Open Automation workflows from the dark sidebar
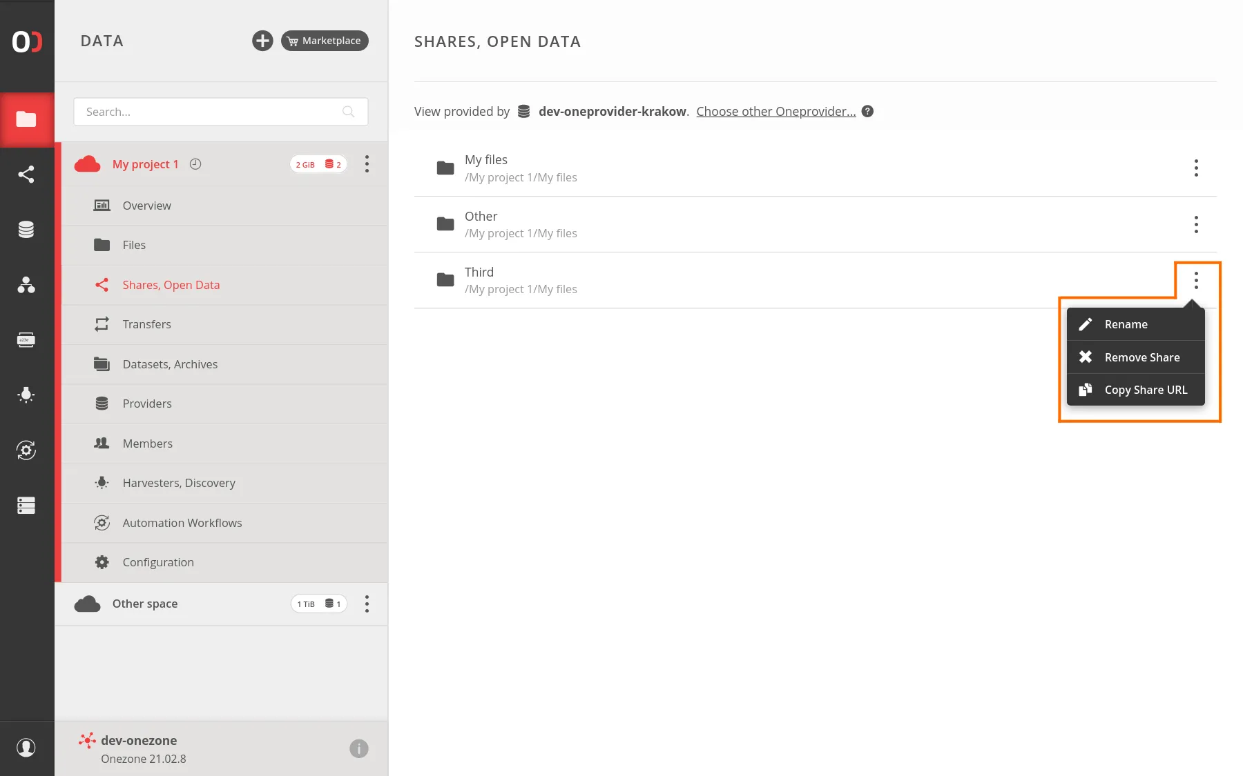This screenshot has height=776, width=1243. [27, 450]
